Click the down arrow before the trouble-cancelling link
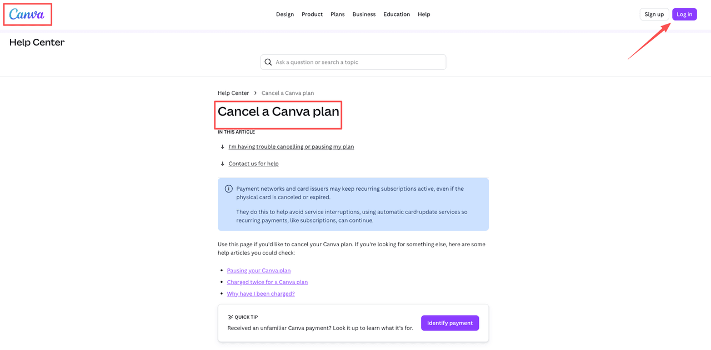The image size is (711, 350). [x=222, y=146]
